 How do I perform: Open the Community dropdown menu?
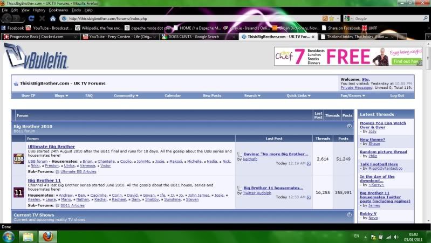[126, 95]
